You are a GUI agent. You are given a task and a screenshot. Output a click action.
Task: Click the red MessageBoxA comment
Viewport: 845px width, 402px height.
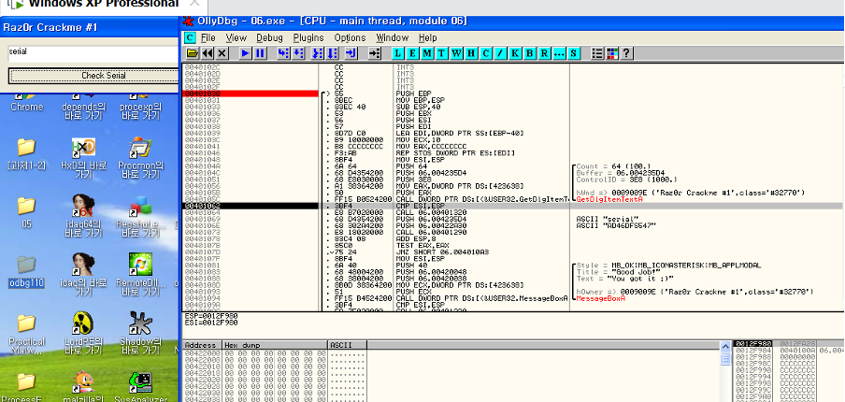pos(601,298)
